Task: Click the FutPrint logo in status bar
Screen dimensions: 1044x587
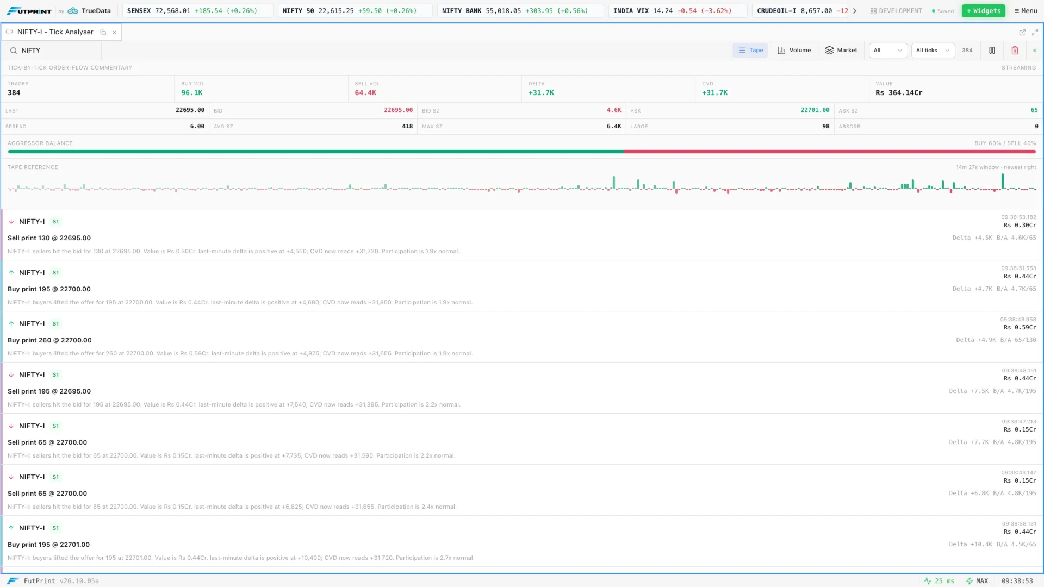Action: tap(13, 581)
